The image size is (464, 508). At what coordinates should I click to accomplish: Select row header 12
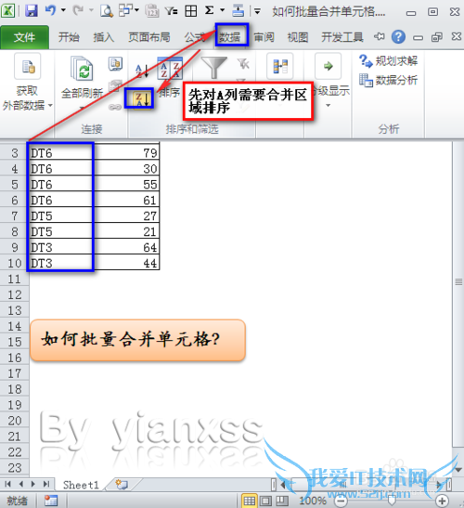(14, 294)
